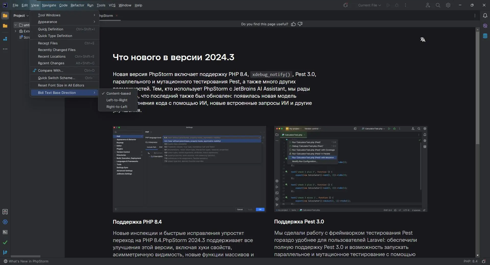Select Content-based text direction
The image size is (490, 265).
point(118,93)
